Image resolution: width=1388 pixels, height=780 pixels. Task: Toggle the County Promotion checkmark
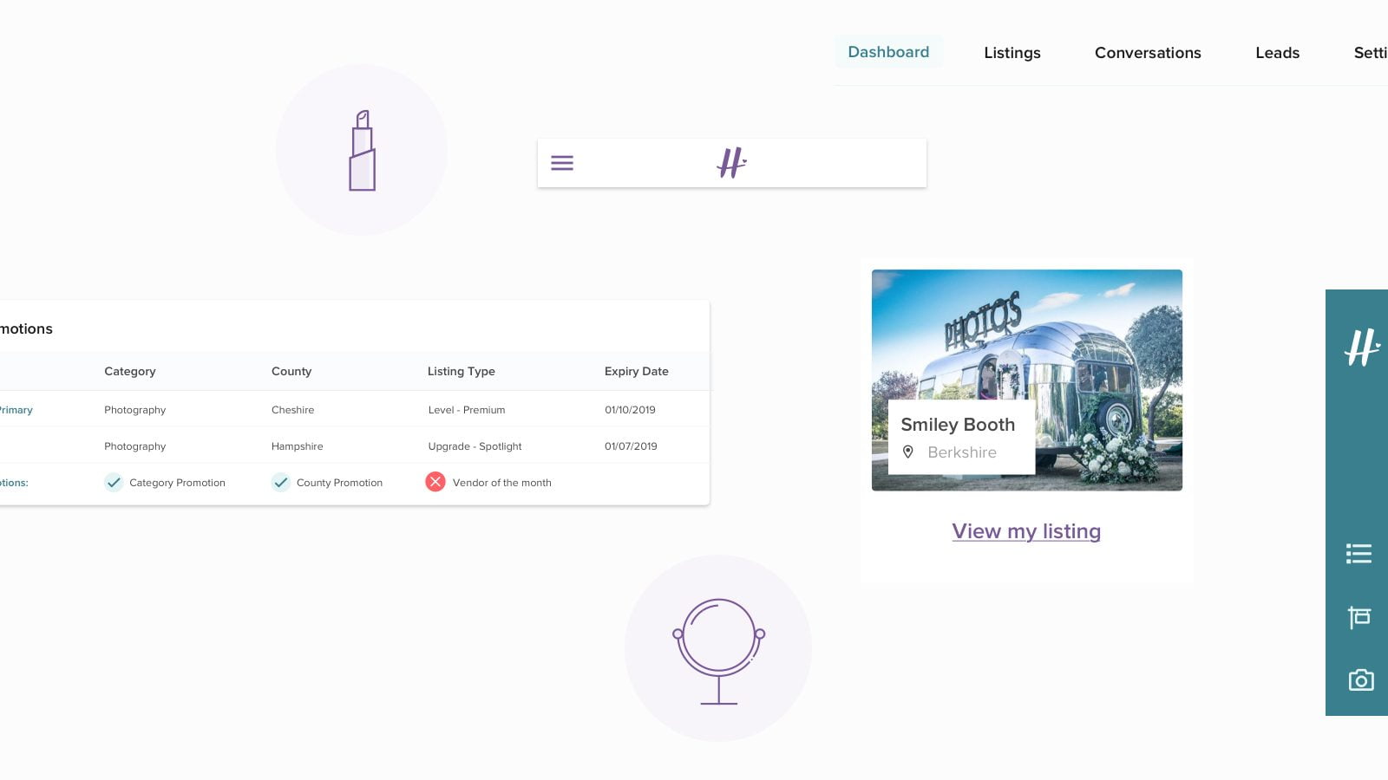pos(280,483)
